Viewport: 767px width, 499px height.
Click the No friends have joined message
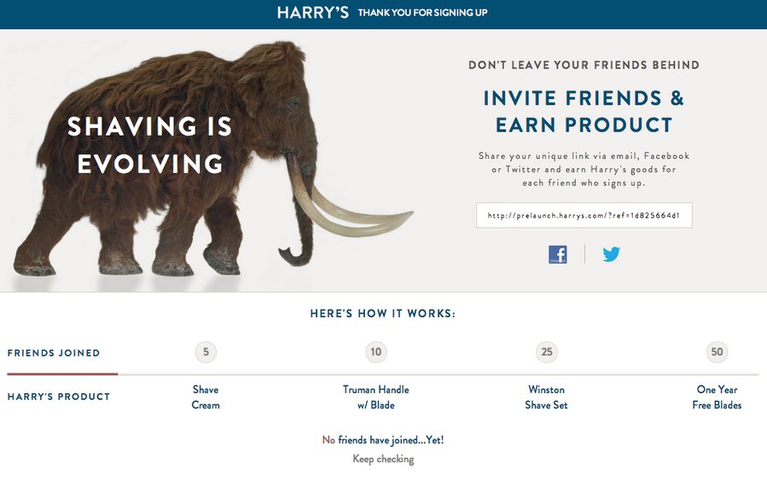[x=385, y=439]
